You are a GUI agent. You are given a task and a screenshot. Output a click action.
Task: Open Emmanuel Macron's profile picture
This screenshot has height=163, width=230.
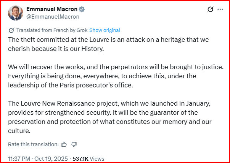(x=15, y=13)
